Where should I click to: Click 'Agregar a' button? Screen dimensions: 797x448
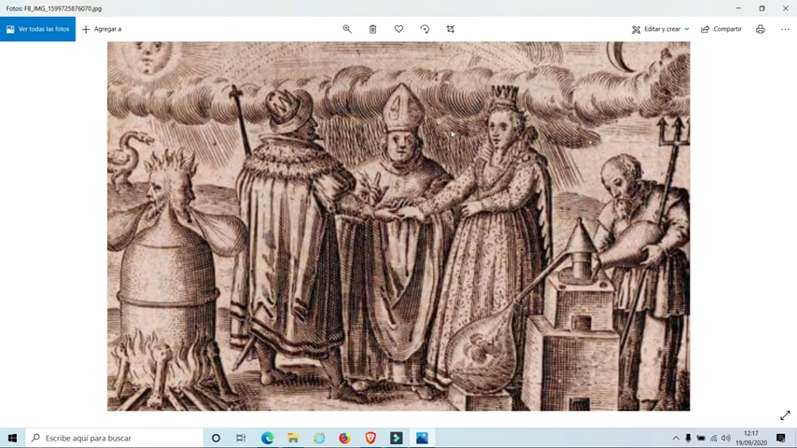point(102,29)
